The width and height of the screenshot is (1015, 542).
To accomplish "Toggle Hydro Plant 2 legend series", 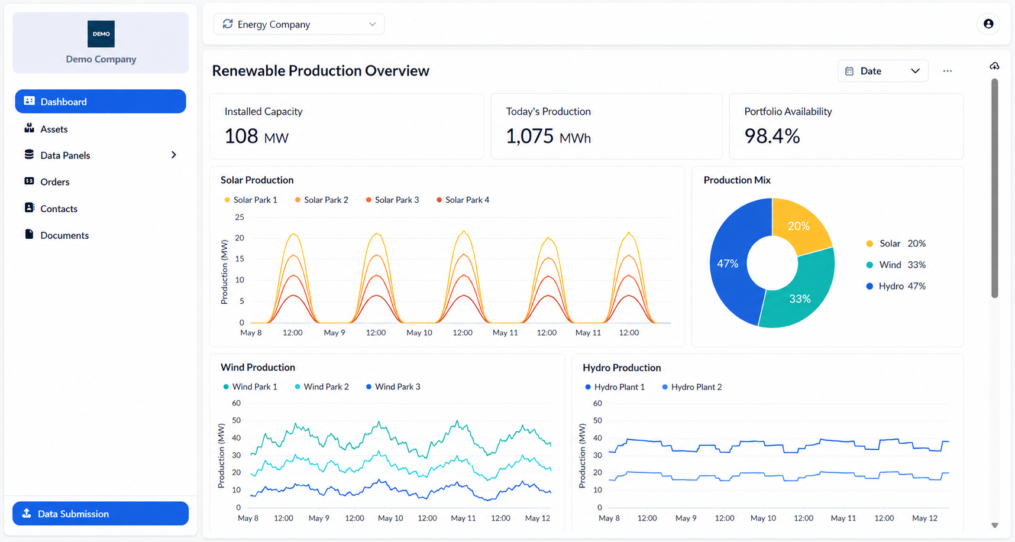I will tap(692, 387).
